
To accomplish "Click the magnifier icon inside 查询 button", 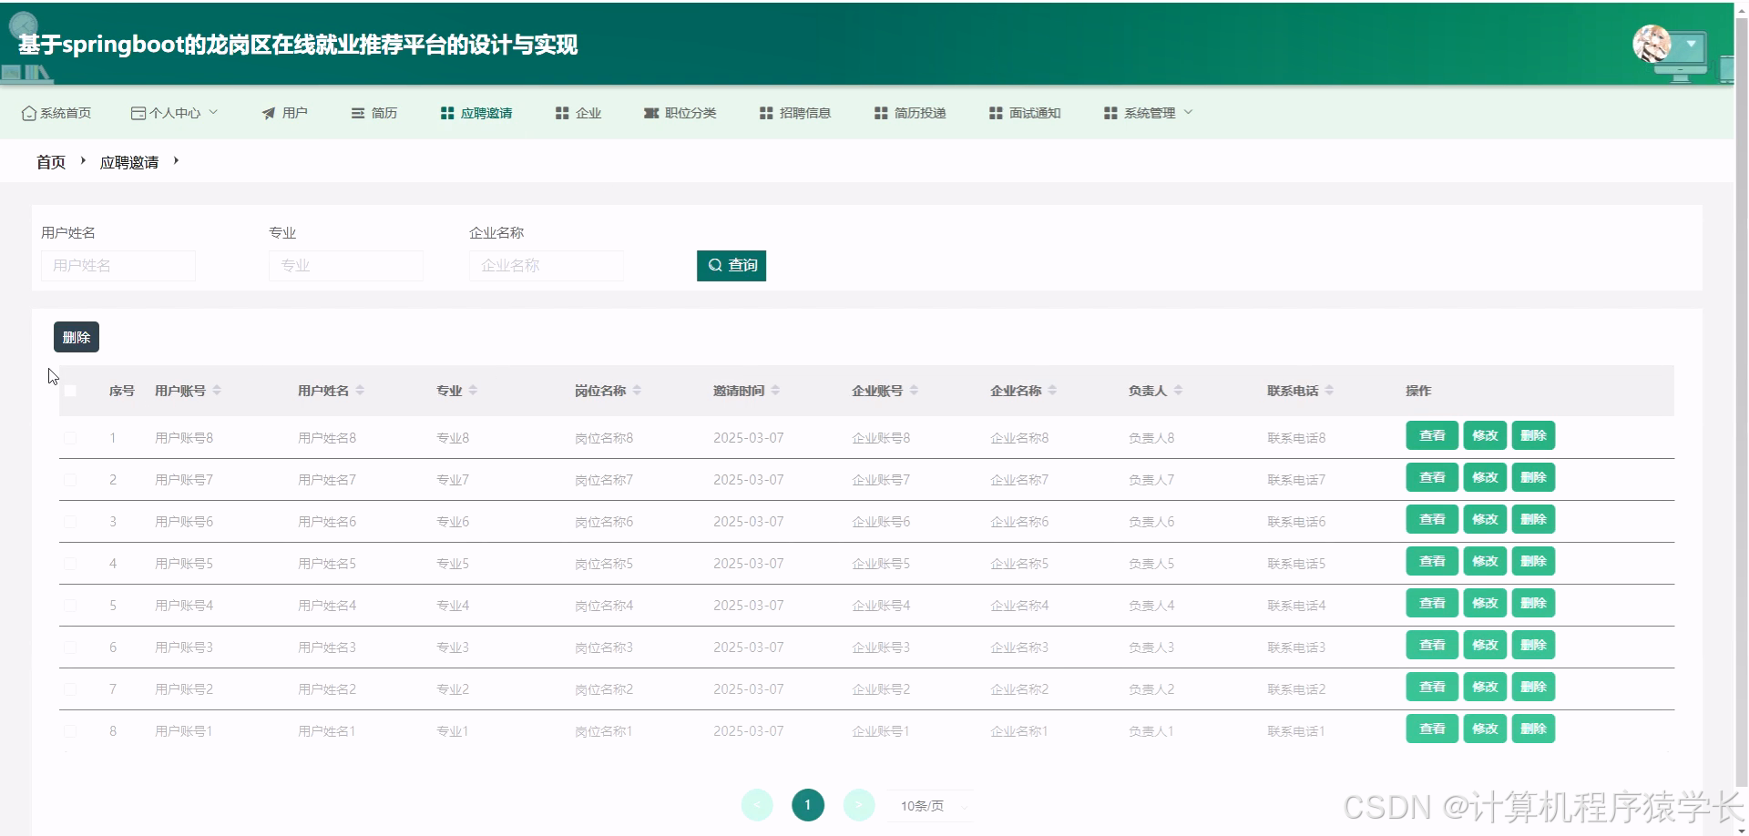I will (x=714, y=265).
